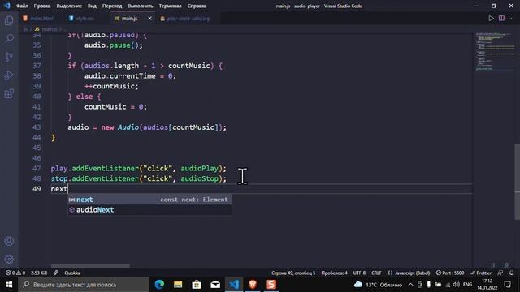Image resolution: width=520 pixels, height=292 pixels.
Task: Open the Выделение menu
Action: [69, 6]
